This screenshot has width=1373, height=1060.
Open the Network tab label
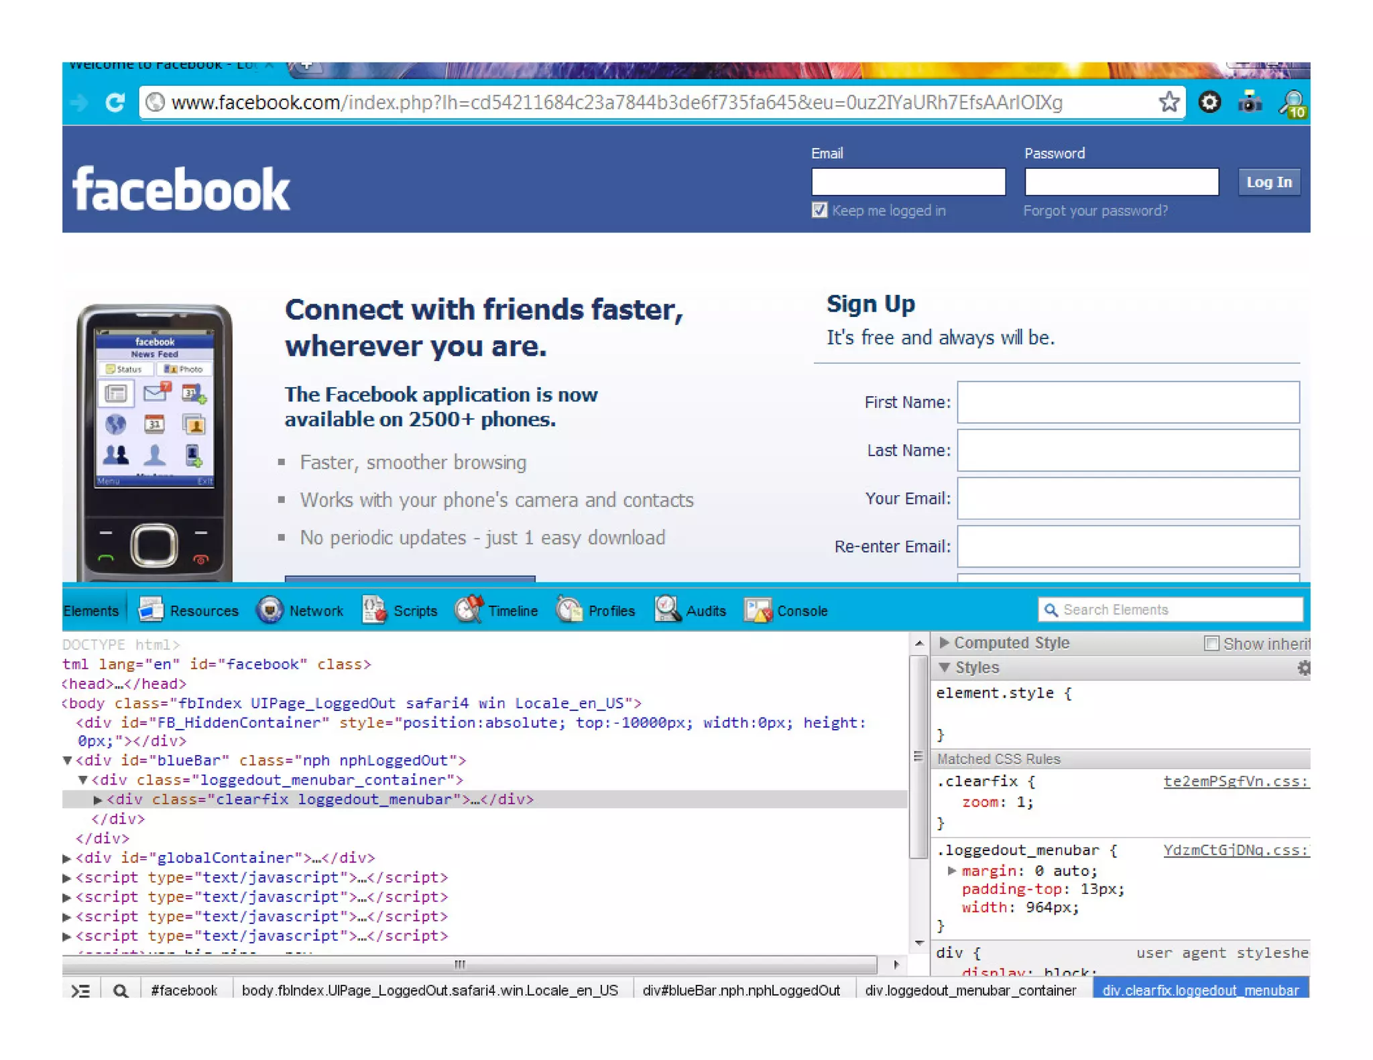[x=316, y=611]
